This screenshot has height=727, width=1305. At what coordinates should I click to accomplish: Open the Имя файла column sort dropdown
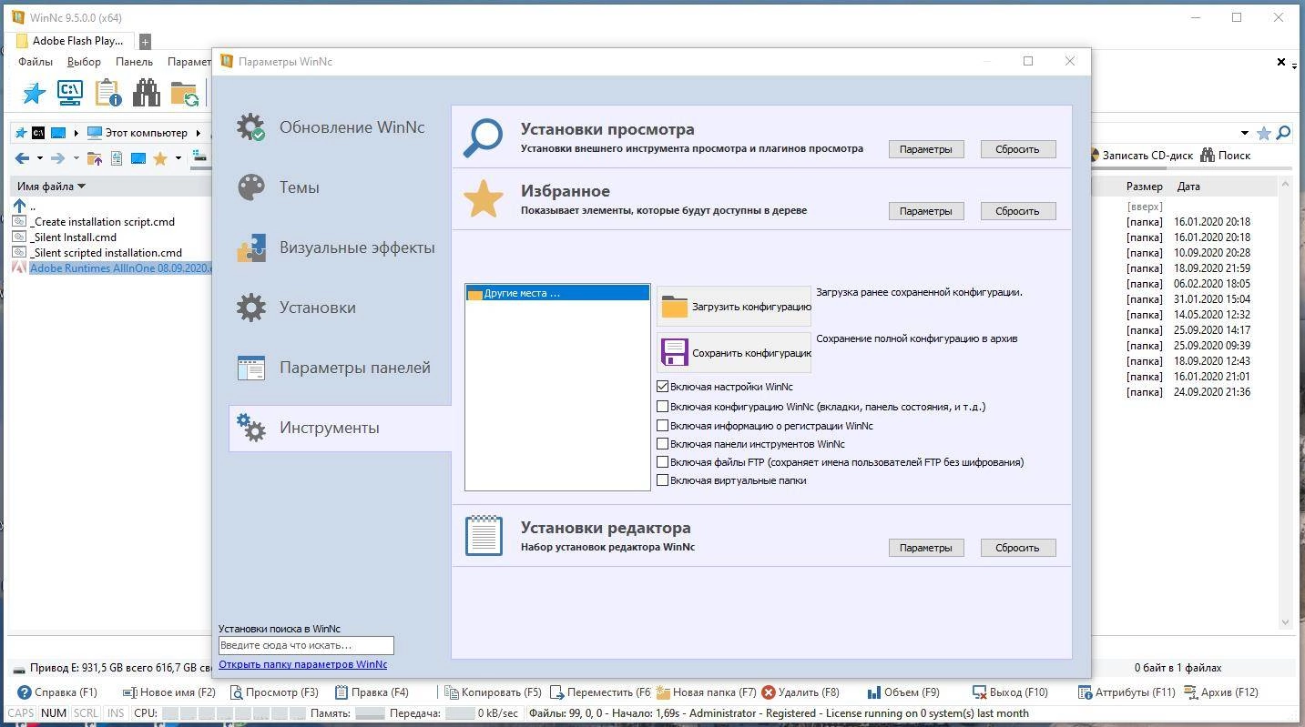[81, 187]
